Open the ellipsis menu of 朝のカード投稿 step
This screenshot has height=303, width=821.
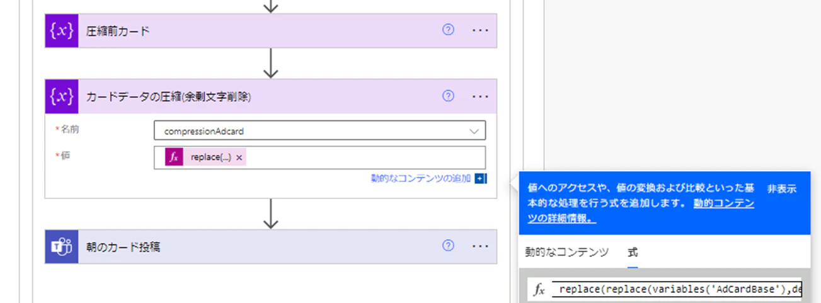(x=481, y=246)
